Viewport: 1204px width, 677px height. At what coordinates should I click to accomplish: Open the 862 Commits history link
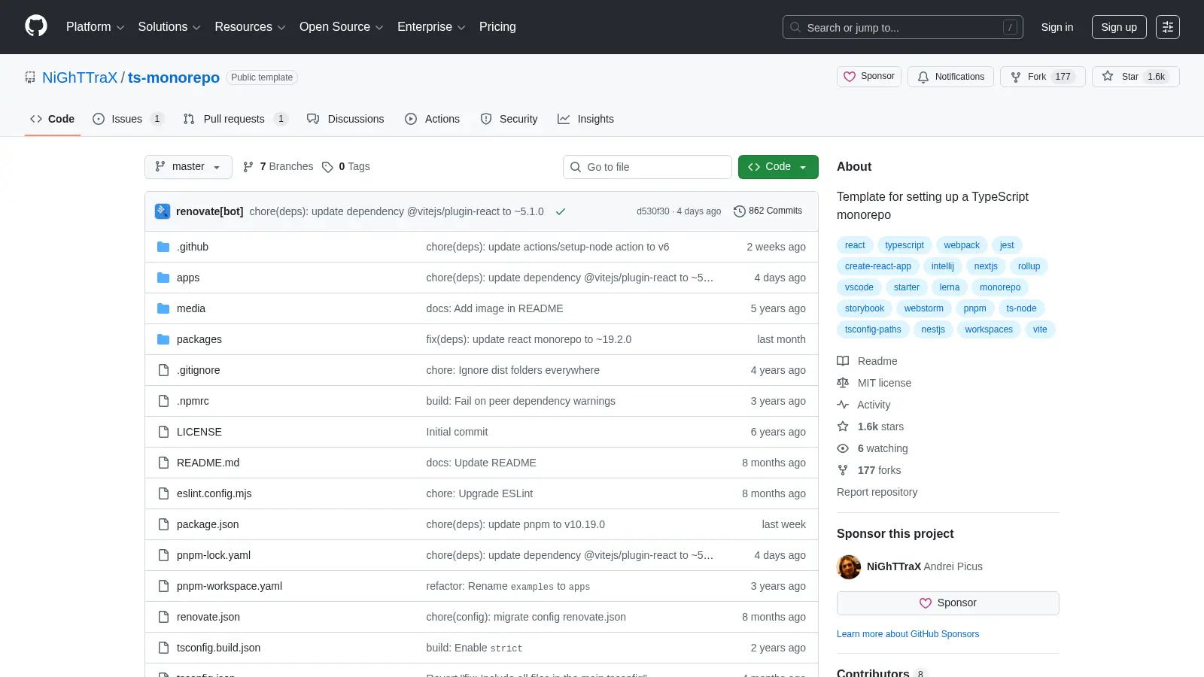pyautogui.click(x=768, y=211)
